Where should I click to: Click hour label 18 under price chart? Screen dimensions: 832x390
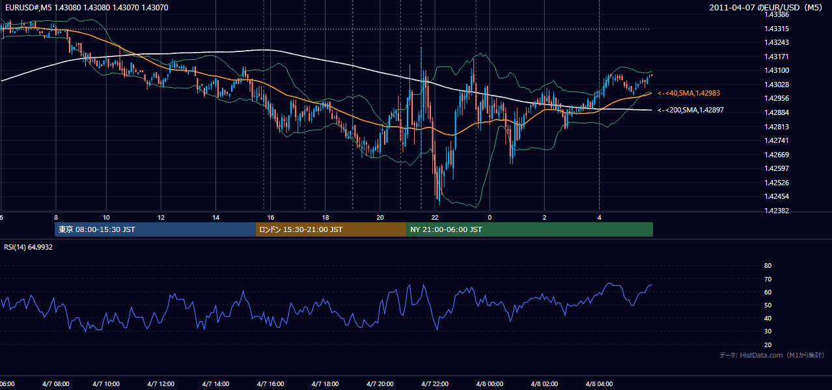point(326,218)
